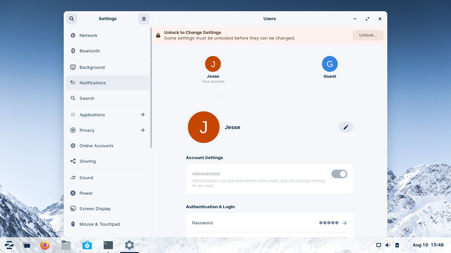Viewport: 451px width, 253px height.
Task: Click the large Jesse avatar picture
Action: [x=204, y=127]
